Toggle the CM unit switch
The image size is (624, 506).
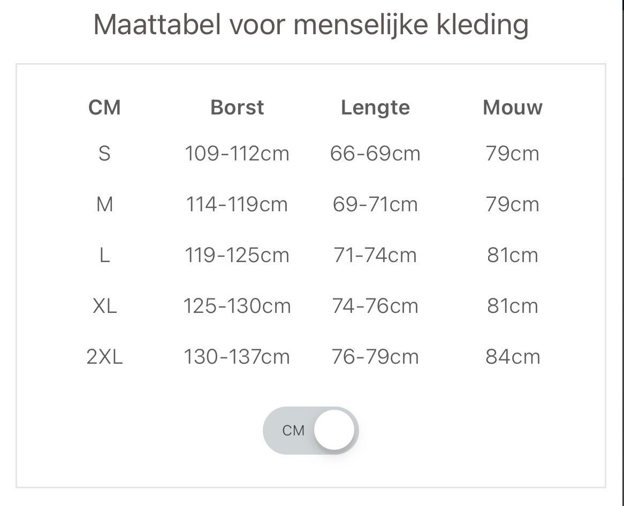[310, 431]
